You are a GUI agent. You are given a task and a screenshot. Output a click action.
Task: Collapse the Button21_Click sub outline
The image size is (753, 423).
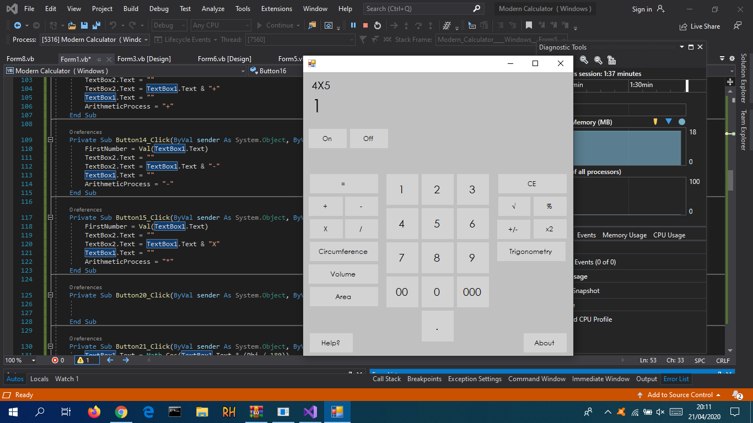[50, 346]
